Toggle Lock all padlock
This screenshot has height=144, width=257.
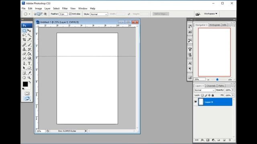coord(213,95)
